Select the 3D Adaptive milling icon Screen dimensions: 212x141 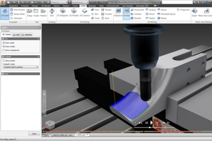click(x=118, y=13)
